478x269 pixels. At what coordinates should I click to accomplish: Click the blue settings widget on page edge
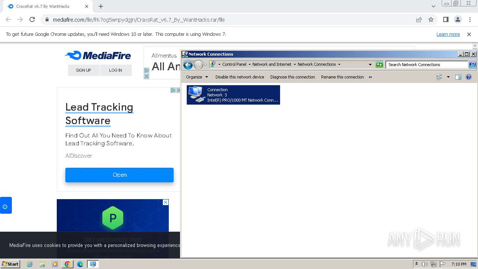tap(6, 205)
